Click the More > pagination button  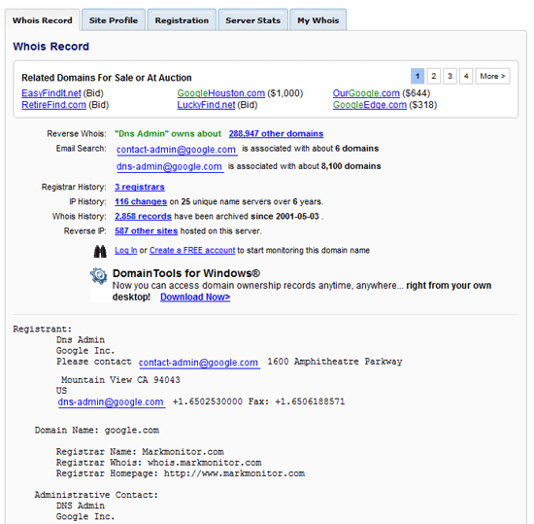point(492,76)
